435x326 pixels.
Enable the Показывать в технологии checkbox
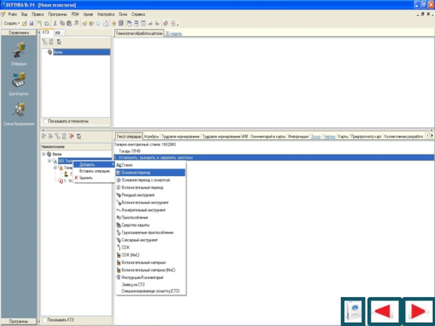(45, 121)
